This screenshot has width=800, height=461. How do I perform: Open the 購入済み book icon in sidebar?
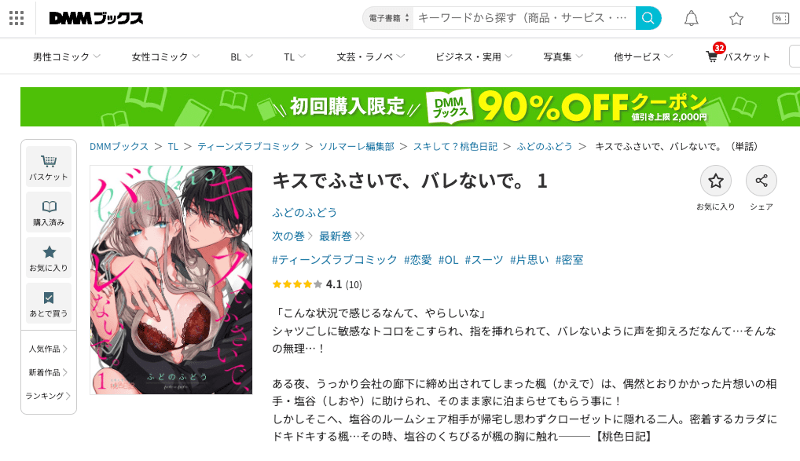click(49, 213)
